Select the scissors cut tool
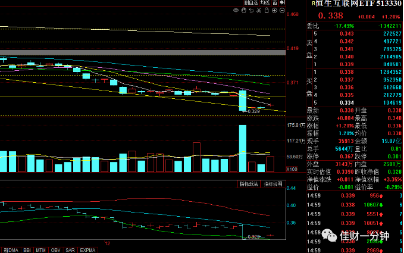This screenshot has height=253, width=404. pos(259,10)
